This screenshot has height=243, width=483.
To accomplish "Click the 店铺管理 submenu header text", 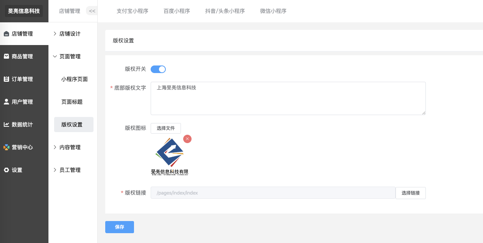I will [70, 11].
